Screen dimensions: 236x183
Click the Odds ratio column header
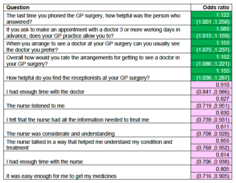(x=216, y=7)
